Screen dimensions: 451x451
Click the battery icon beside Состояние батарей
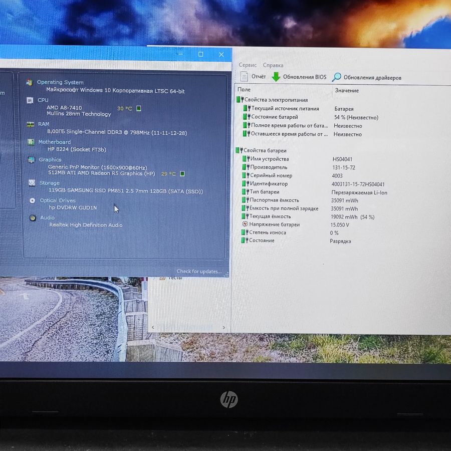[247, 116]
